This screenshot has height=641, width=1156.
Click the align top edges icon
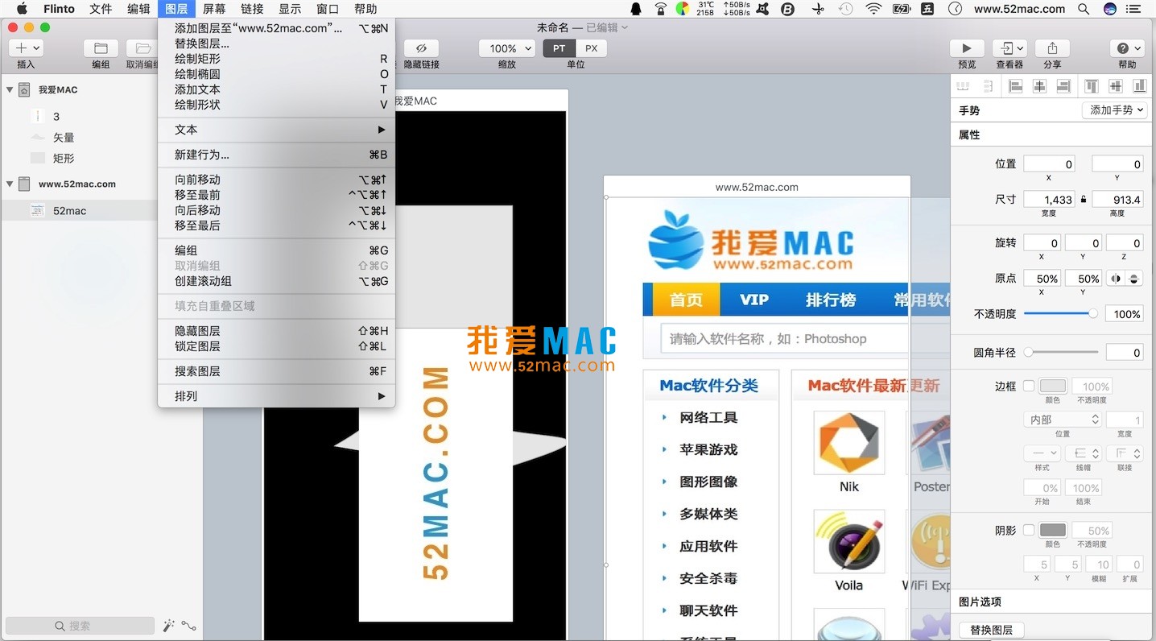(1091, 86)
